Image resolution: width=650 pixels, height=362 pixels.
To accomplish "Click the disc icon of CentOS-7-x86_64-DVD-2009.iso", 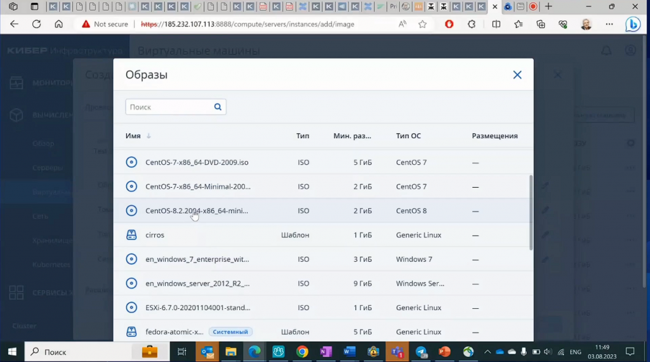I will (131, 162).
